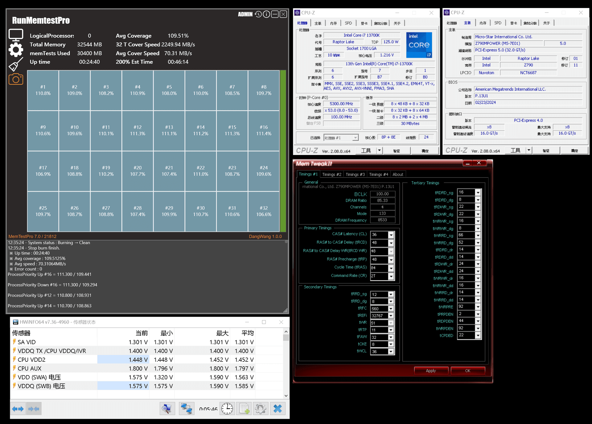This screenshot has height=424, width=592.
Task: Open the tFAW dropdown showing 32
Action: [391, 337]
